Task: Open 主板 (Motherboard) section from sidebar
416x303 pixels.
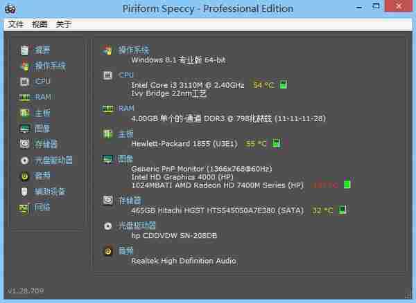Action: click(x=42, y=113)
